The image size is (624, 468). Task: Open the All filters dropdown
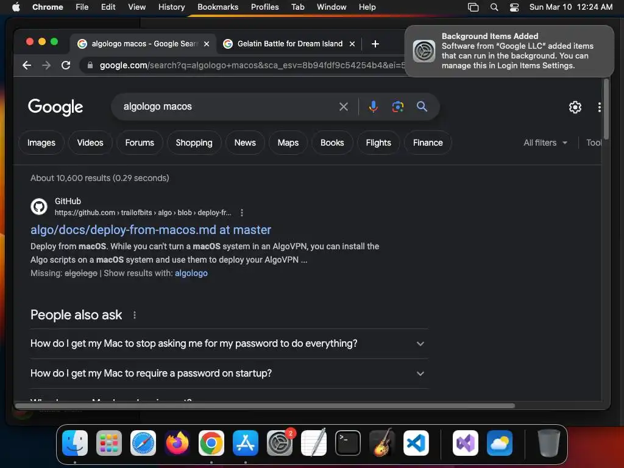tap(545, 143)
